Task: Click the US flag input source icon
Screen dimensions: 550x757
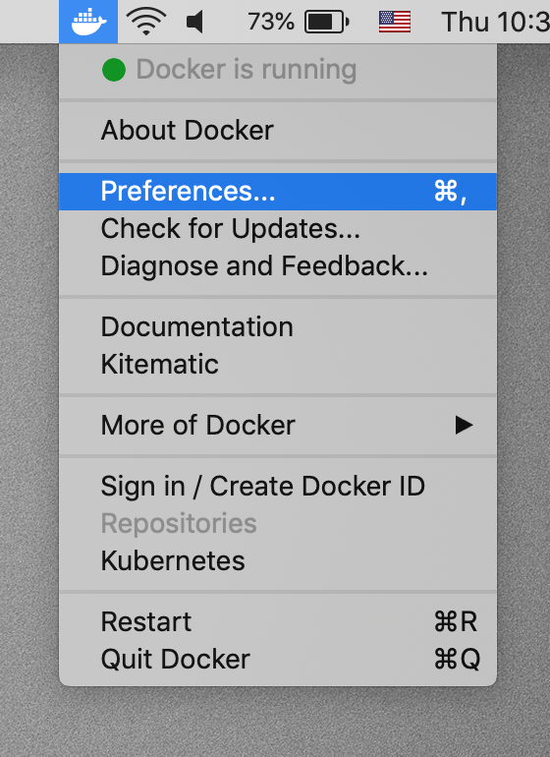Action: (395, 23)
